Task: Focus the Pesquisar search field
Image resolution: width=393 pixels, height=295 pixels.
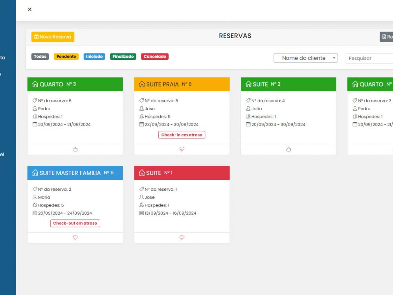Action: pyautogui.click(x=369, y=58)
